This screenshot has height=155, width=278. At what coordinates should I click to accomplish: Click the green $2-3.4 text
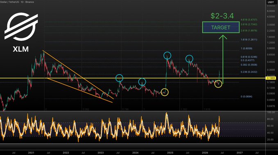pyautogui.click(x=222, y=16)
